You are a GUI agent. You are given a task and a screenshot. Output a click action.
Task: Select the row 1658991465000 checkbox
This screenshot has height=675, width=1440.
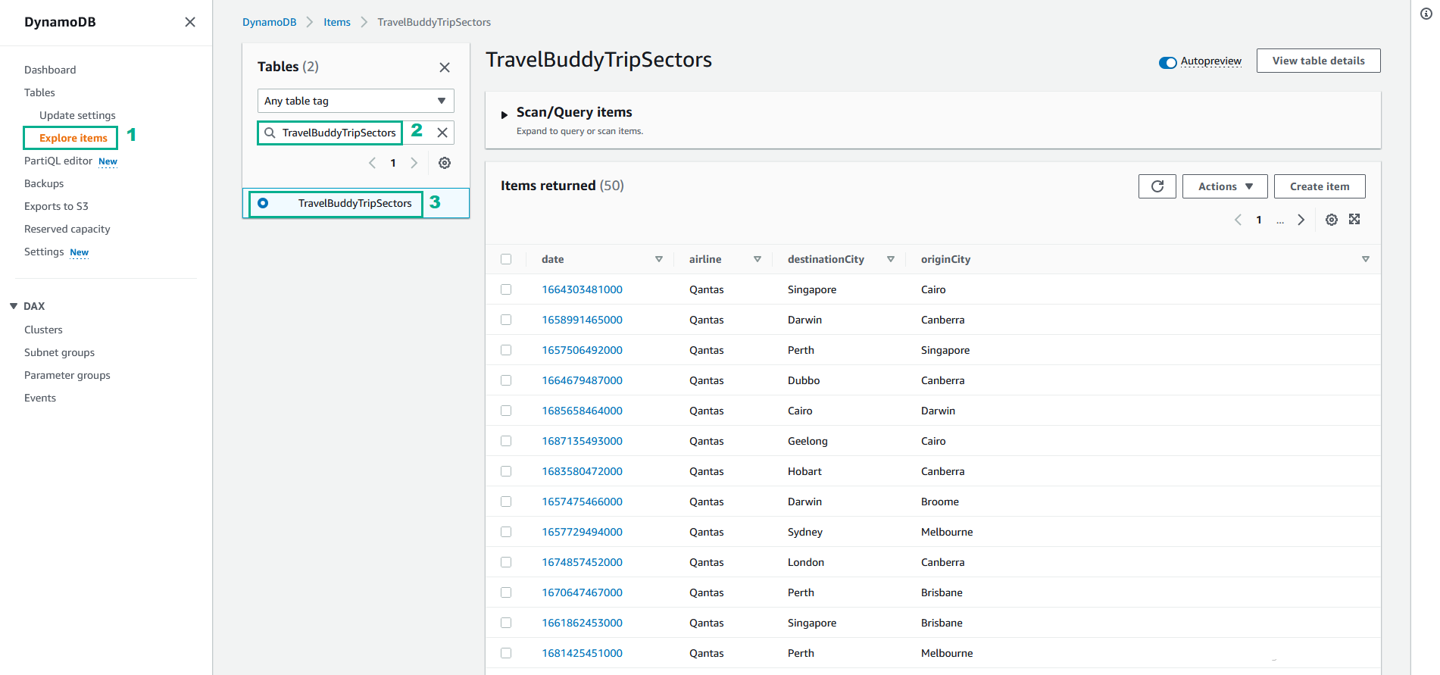click(506, 320)
